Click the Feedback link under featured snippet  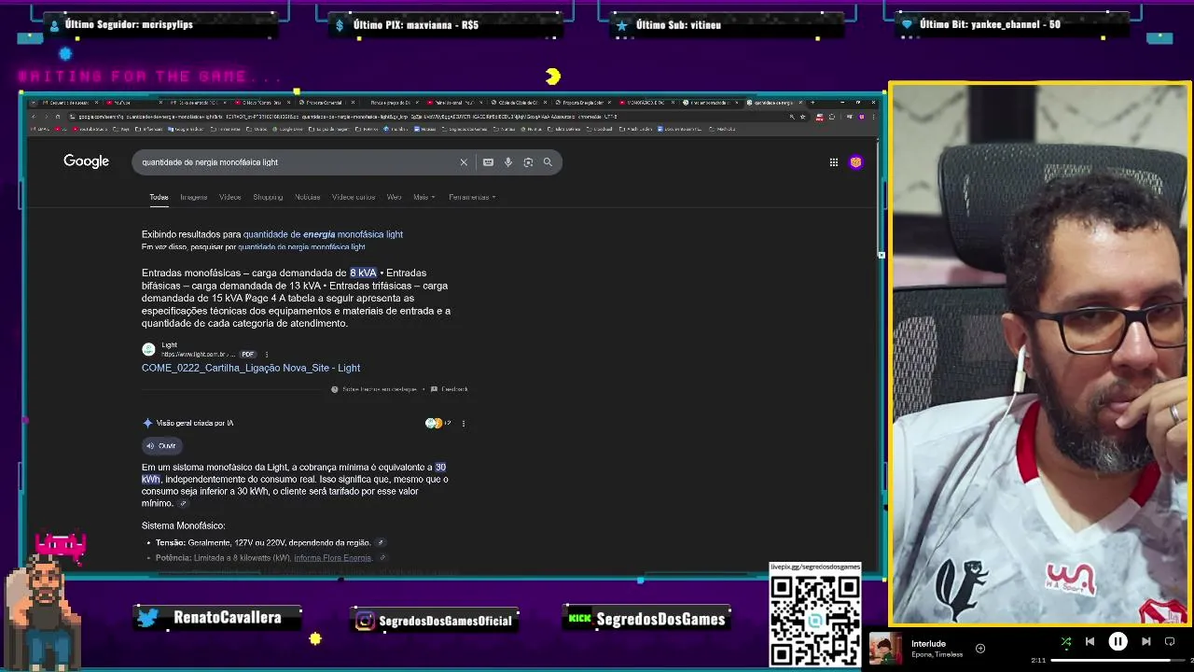pos(450,389)
